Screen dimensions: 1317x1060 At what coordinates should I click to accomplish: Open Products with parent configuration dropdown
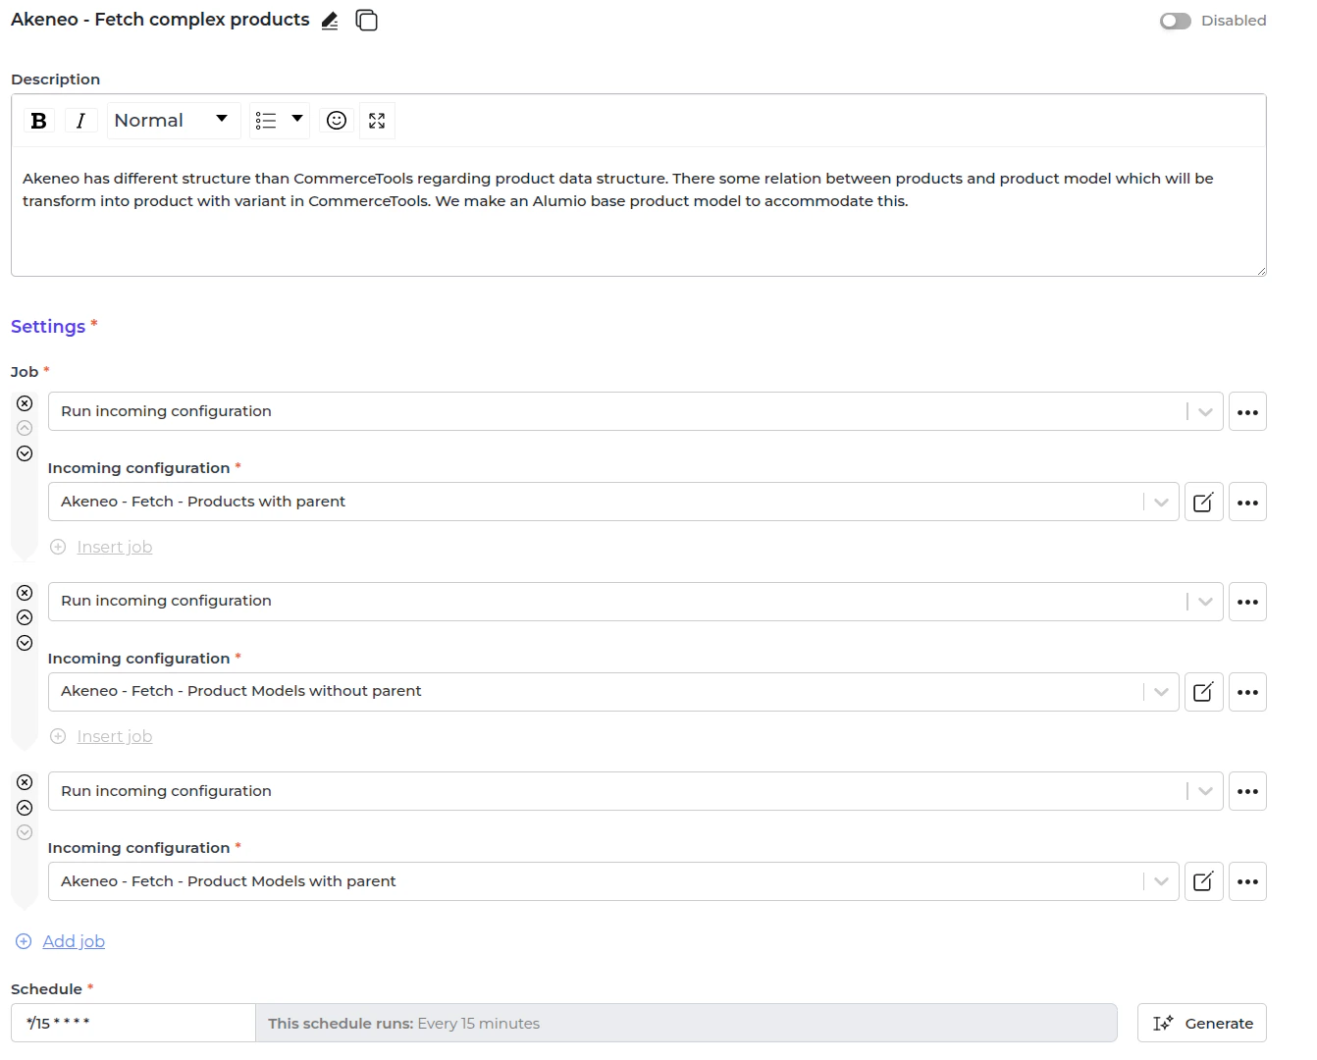[x=613, y=502]
